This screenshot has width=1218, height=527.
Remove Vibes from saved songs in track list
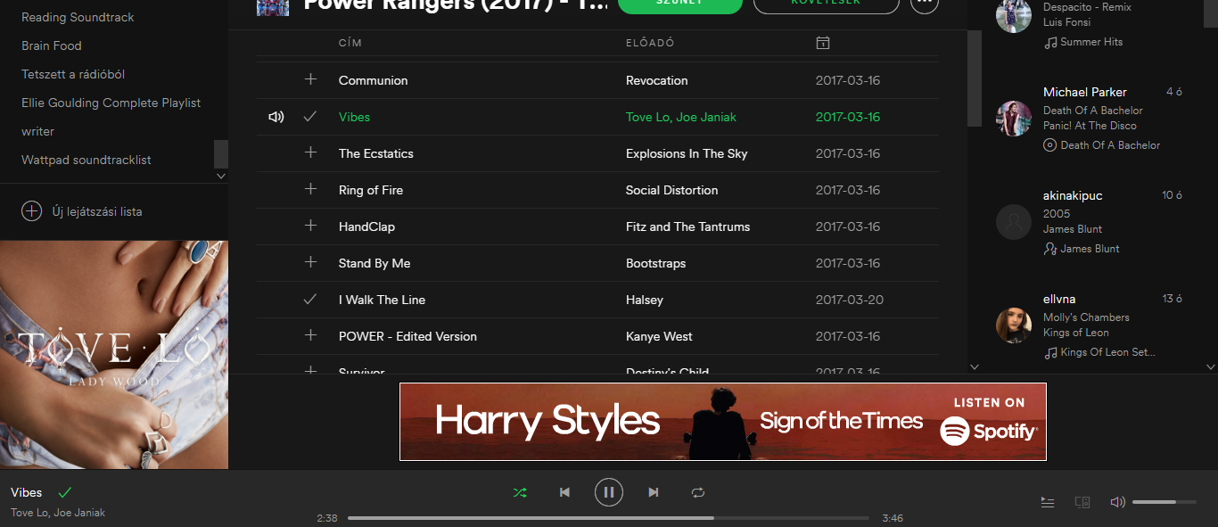[x=310, y=116]
